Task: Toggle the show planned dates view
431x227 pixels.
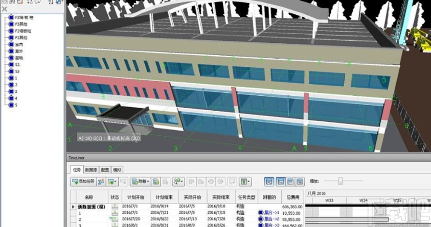Action: coord(280,182)
